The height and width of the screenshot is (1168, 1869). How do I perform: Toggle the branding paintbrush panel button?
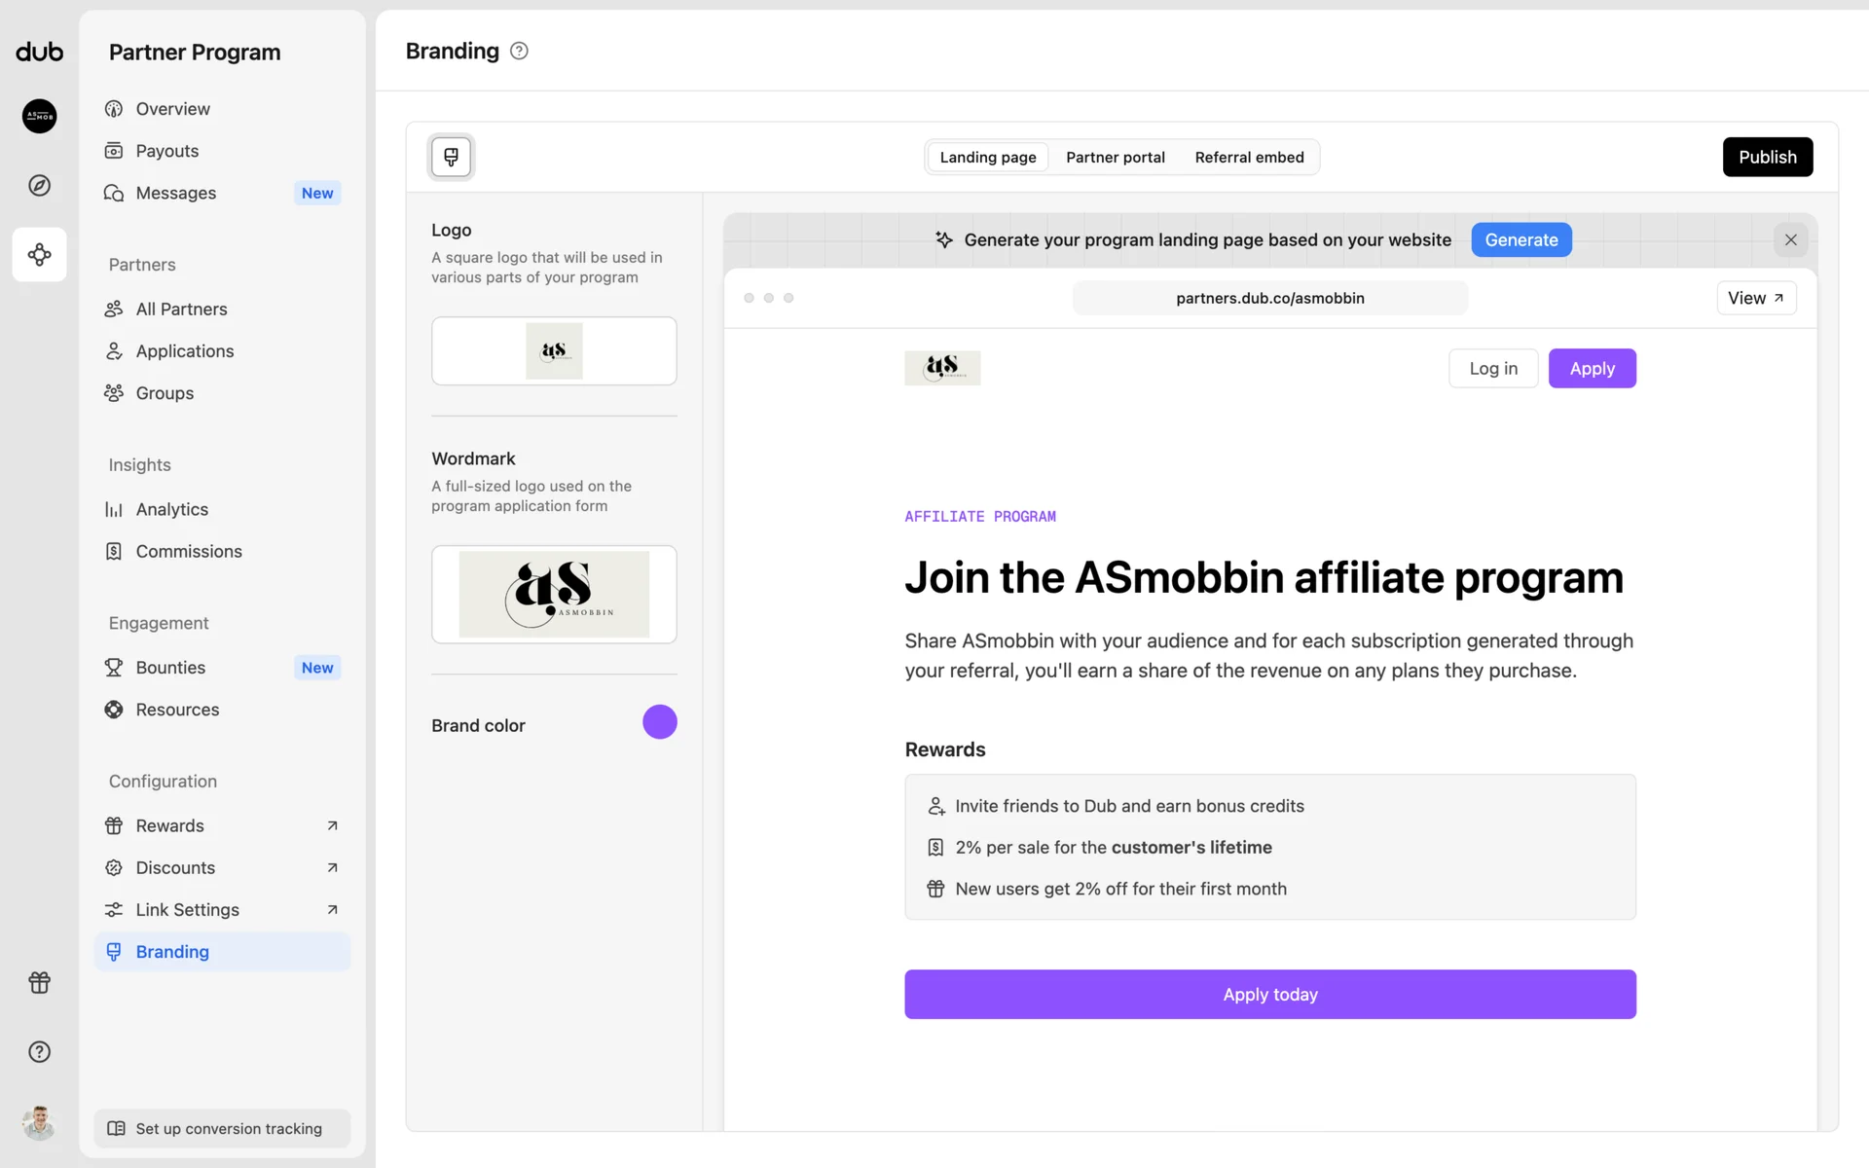[451, 157]
